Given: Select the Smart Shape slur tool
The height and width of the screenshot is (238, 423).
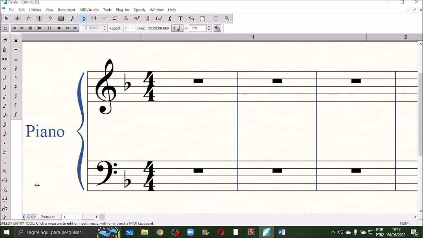Looking at the screenshot, I should 115,19.
